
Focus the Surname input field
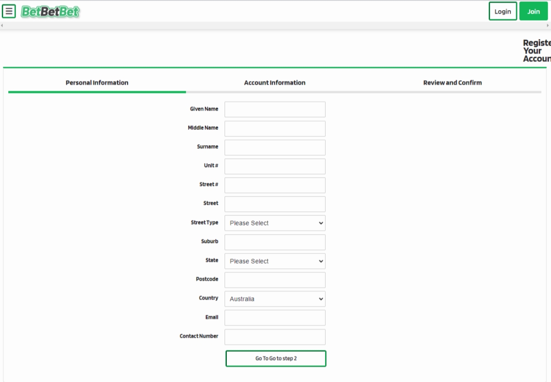pos(275,147)
